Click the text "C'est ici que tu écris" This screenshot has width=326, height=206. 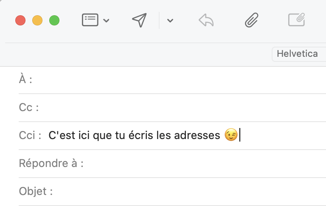click(x=93, y=136)
